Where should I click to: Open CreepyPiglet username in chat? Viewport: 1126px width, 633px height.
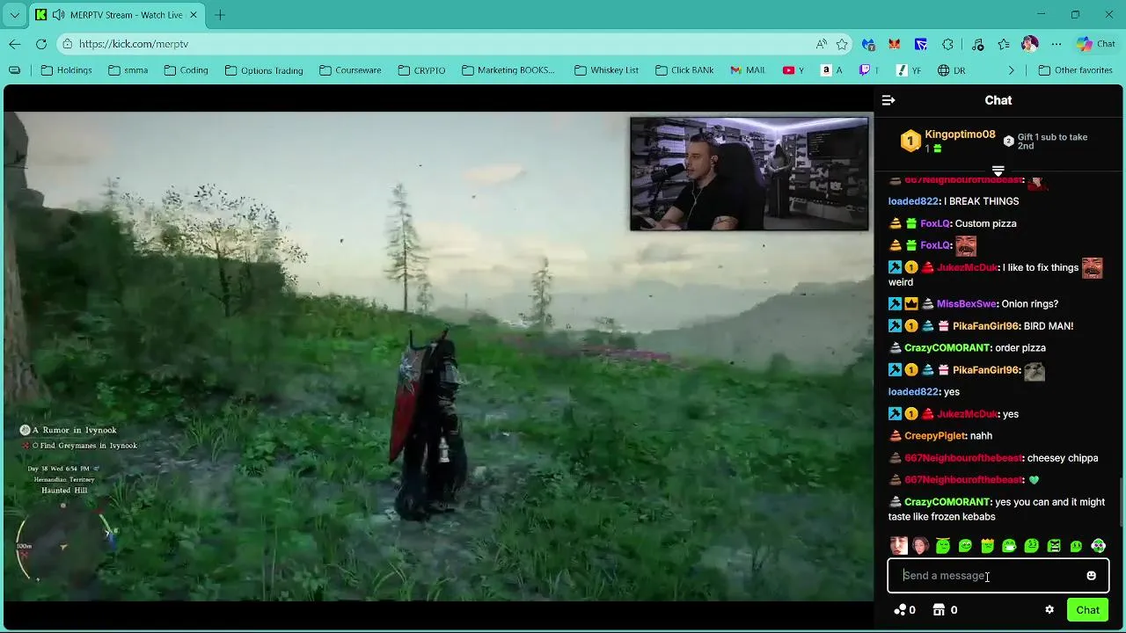pos(935,436)
